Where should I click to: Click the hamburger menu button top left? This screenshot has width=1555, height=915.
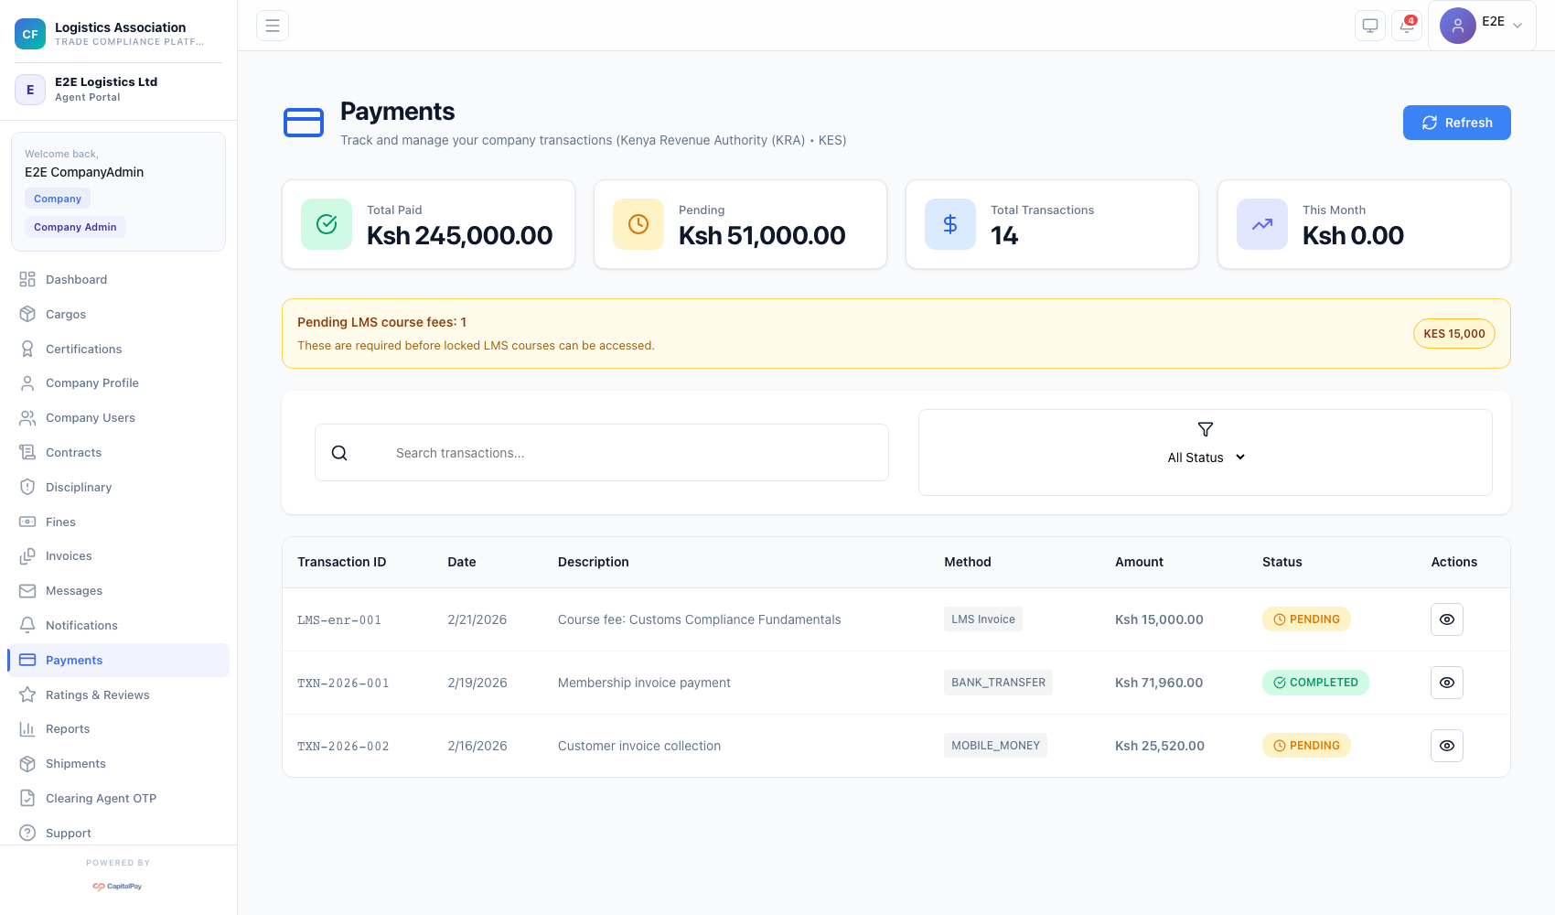click(272, 25)
